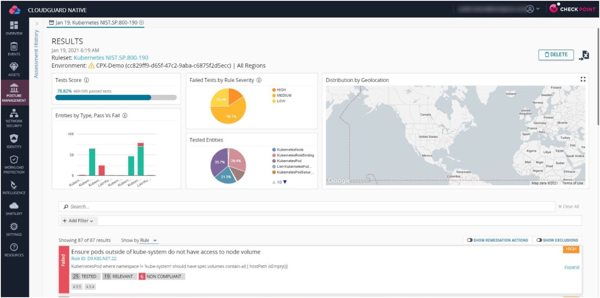Expand the Geolocation map to fullscreen
600x298 pixels.
click(x=582, y=79)
